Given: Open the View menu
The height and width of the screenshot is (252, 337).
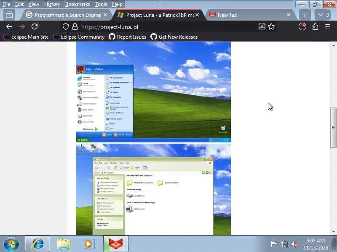Looking at the screenshot, I should click(34, 4).
